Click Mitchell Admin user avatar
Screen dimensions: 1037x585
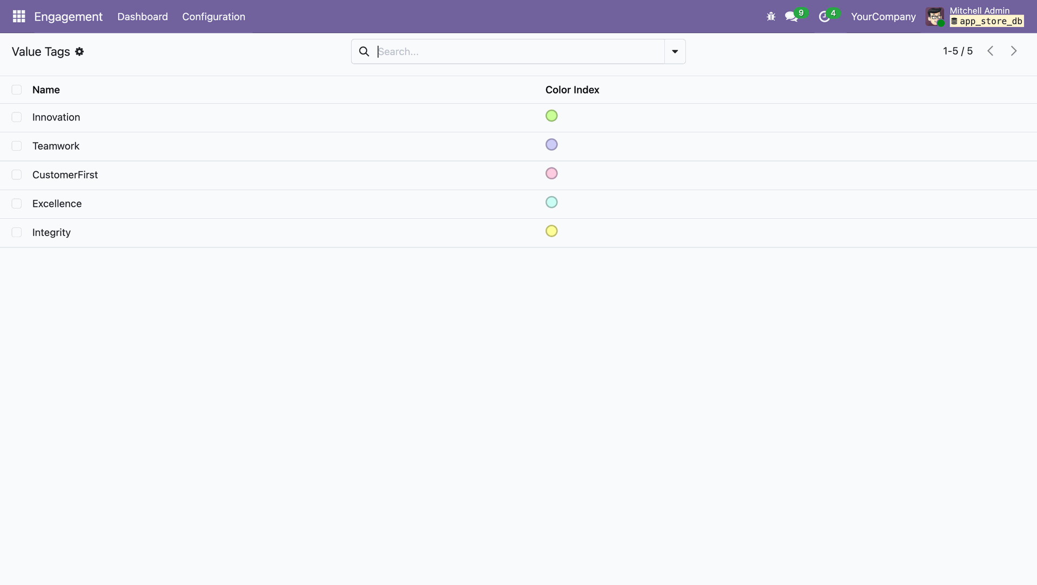pos(935,16)
